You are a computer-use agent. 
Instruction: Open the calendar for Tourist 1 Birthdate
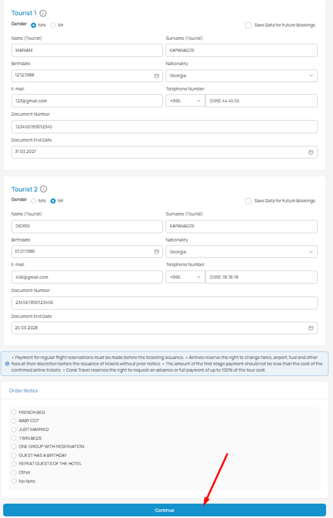pyautogui.click(x=156, y=75)
